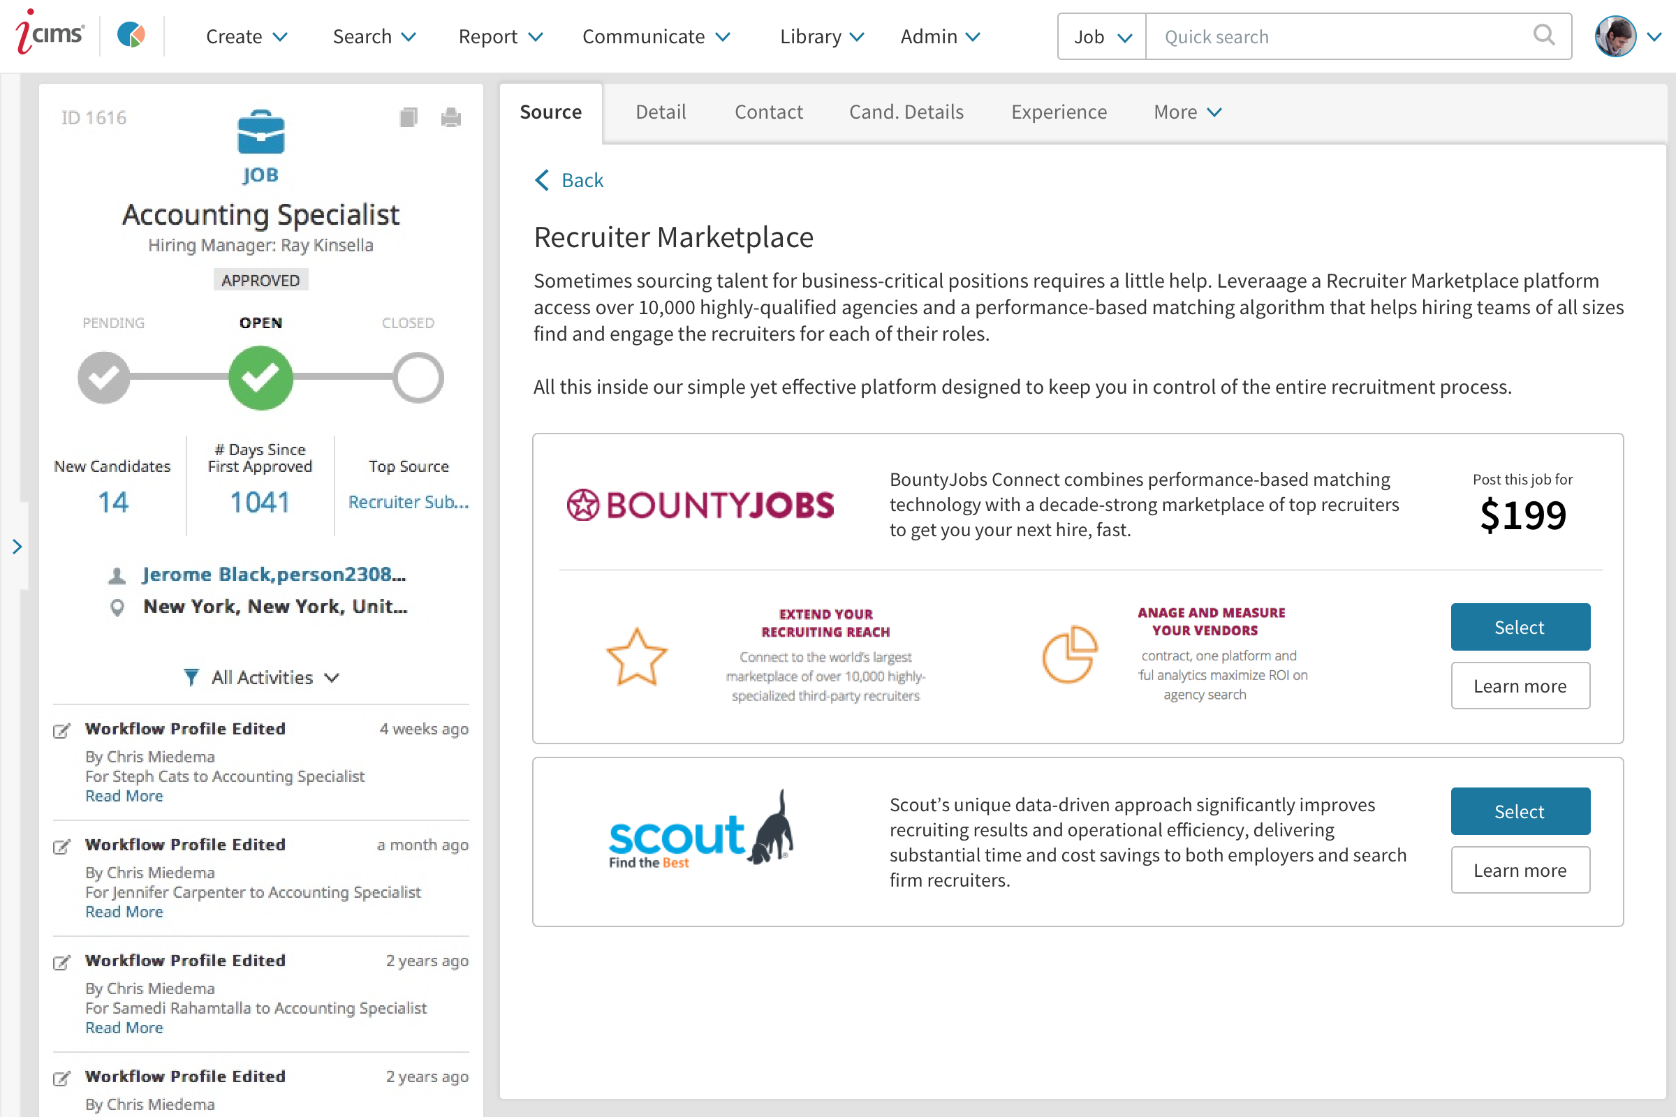Screen dimensions: 1676x1117
Task: Click the $199 price text
Action: pos(1523,515)
